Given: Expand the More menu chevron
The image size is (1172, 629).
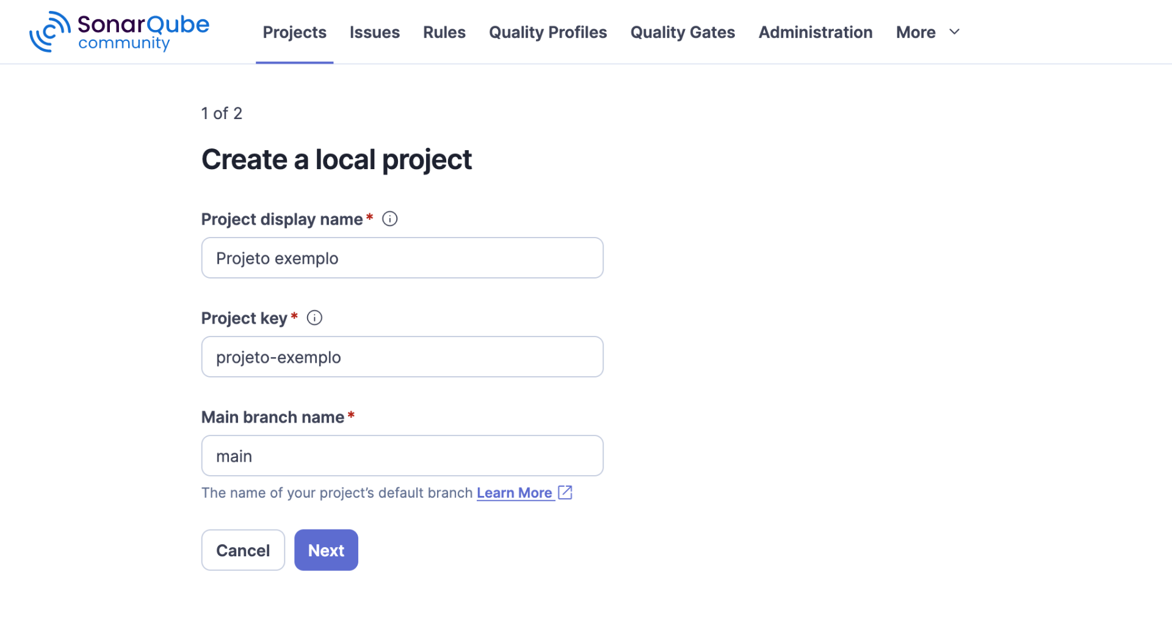Looking at the screenshot, I should (955, 32).
